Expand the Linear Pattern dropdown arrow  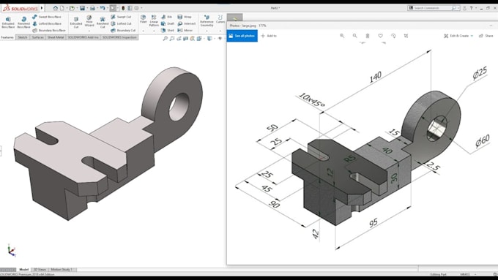pyautogui.click(x=154, y=31)
